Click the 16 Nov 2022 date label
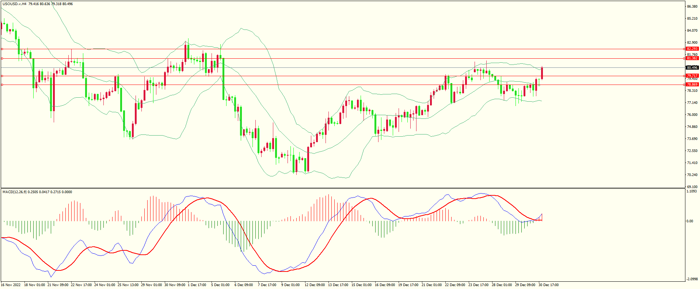The image size is (700, 289). coord(11,285)
